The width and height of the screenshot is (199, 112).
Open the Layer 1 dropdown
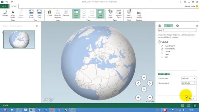pyautogui.click(x=177, y=30)
